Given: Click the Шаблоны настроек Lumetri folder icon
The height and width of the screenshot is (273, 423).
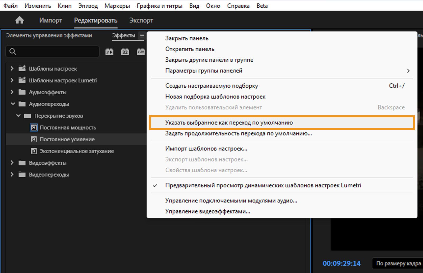Looking at the screenshot, I should (22, 80).
